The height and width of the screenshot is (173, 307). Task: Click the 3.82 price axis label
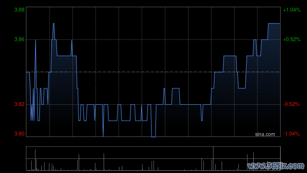click(19, 104)
